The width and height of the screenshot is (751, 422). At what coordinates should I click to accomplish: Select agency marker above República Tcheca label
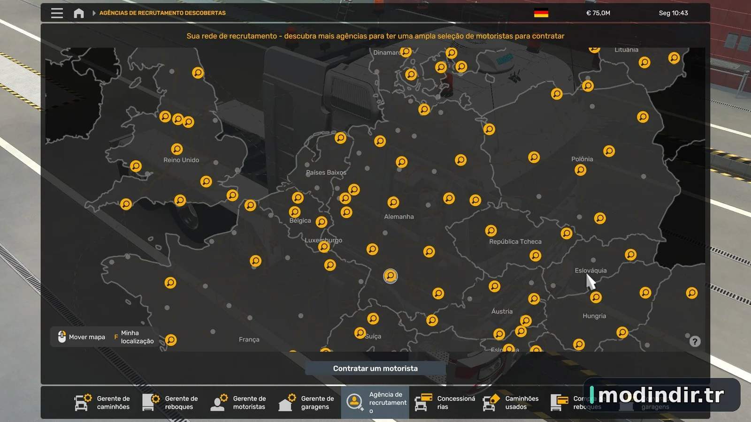[491, 231]
